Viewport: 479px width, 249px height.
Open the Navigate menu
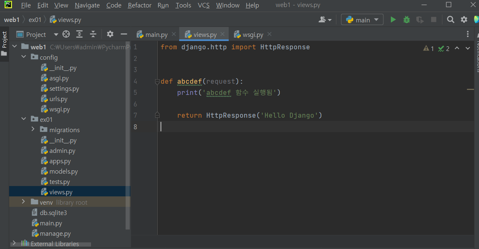click(x=87, y=5)
